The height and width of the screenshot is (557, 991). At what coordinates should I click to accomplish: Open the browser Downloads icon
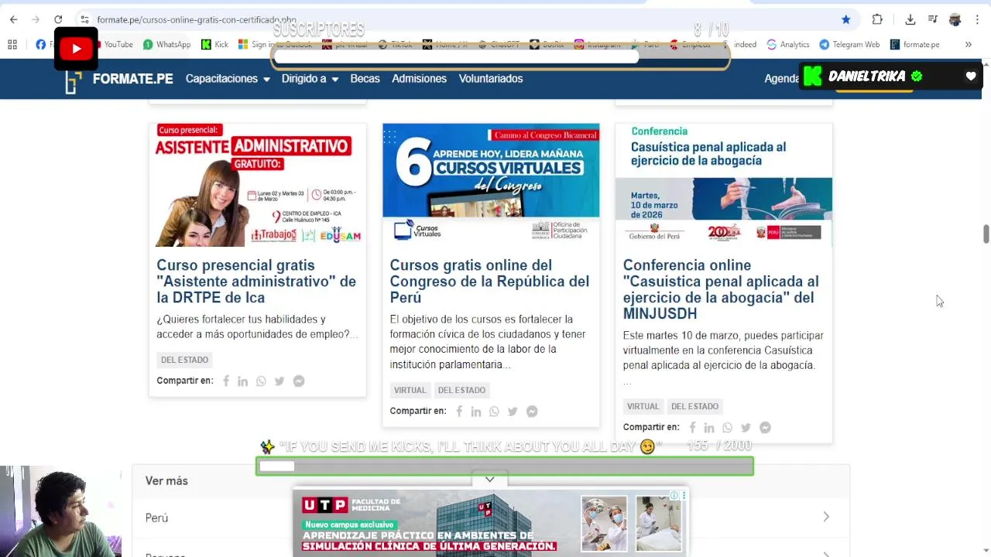tap(910, 19)
